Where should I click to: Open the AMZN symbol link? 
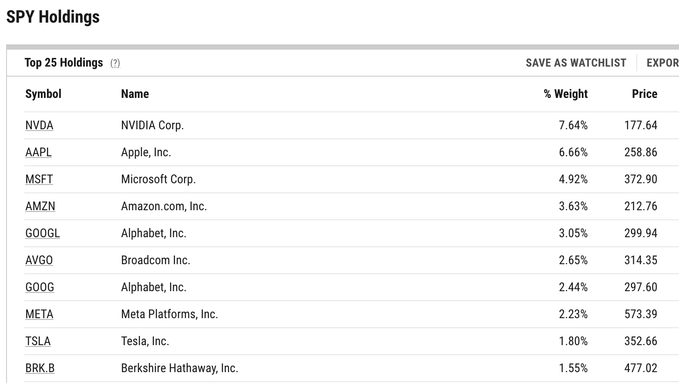coord(40,206)
